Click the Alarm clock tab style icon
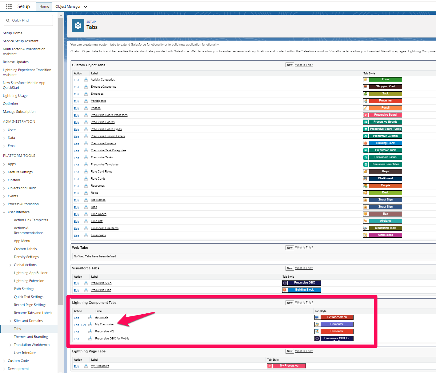 click(x=366, y=235)
